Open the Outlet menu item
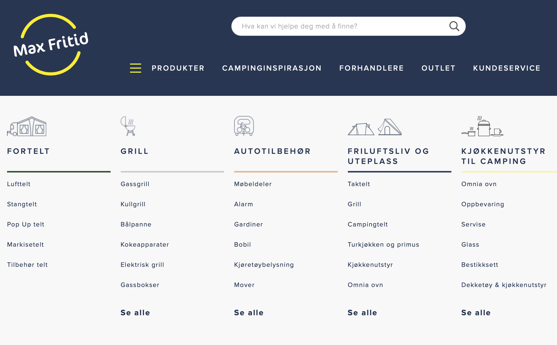557x345 pixels. pyautogui.click(x=438, y=68)
